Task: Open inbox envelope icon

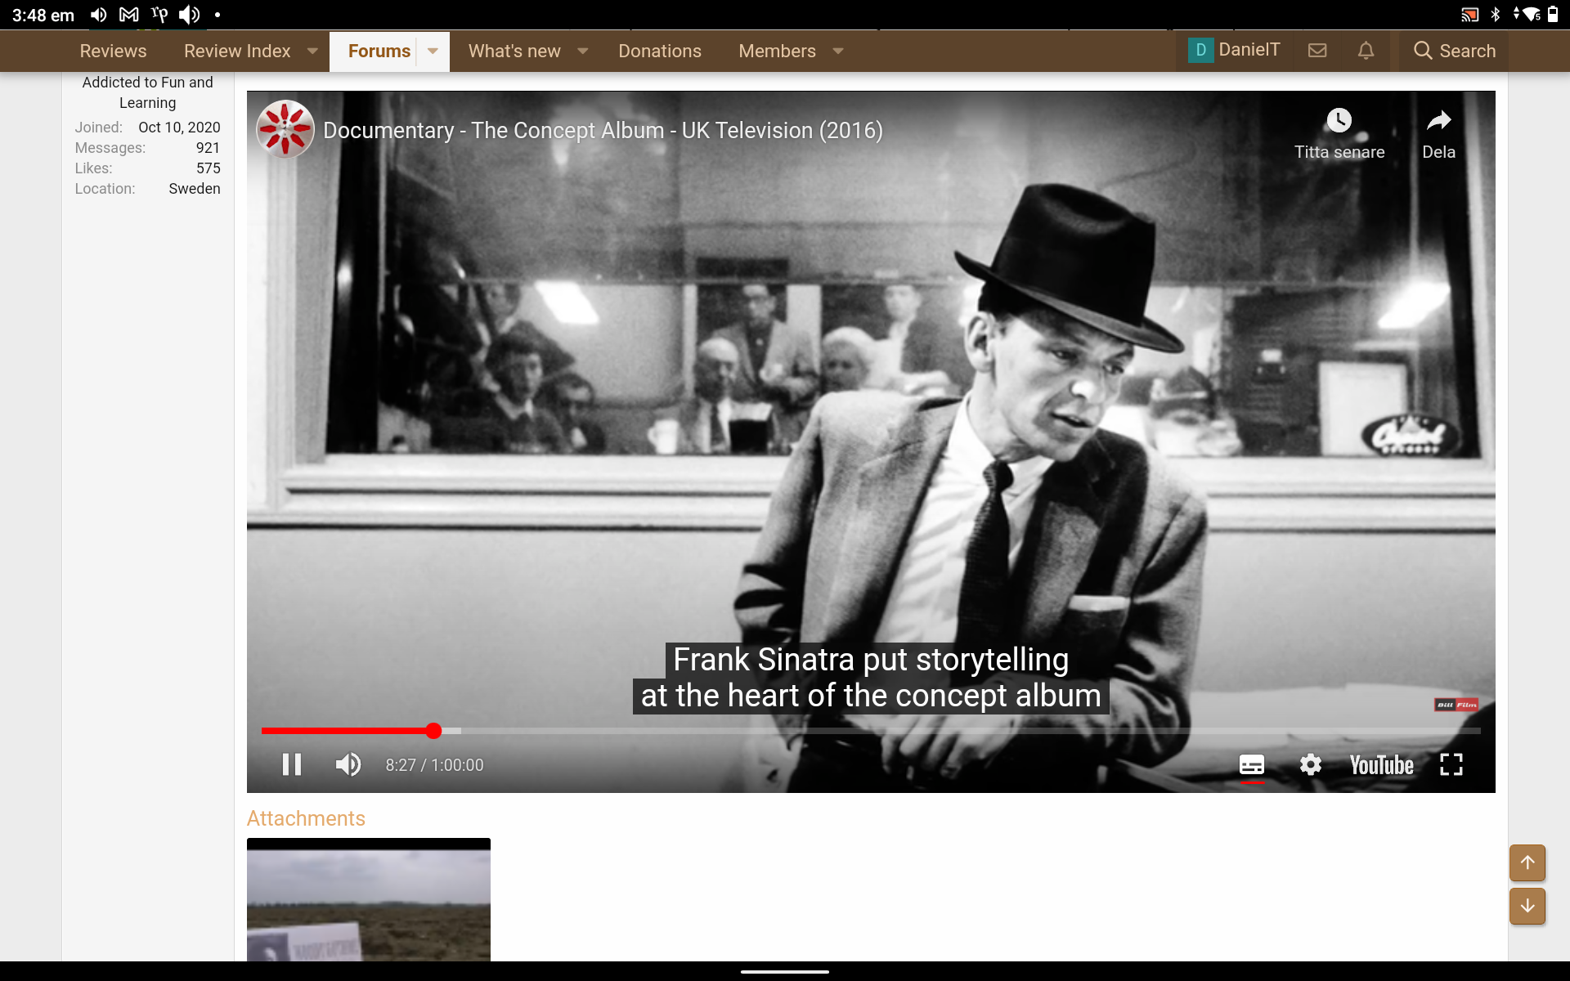Action: [x=1317, y=51]
